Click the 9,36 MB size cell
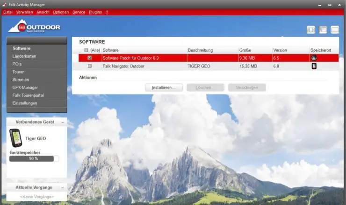Screen dimensions: 346x205 point(247,58)
